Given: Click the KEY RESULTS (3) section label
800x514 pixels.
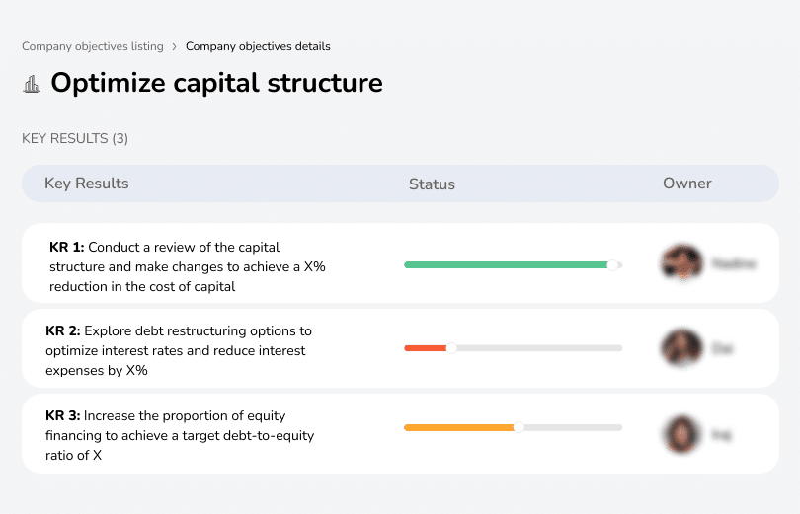Looking at the screenshot, I should click(75, 139).
